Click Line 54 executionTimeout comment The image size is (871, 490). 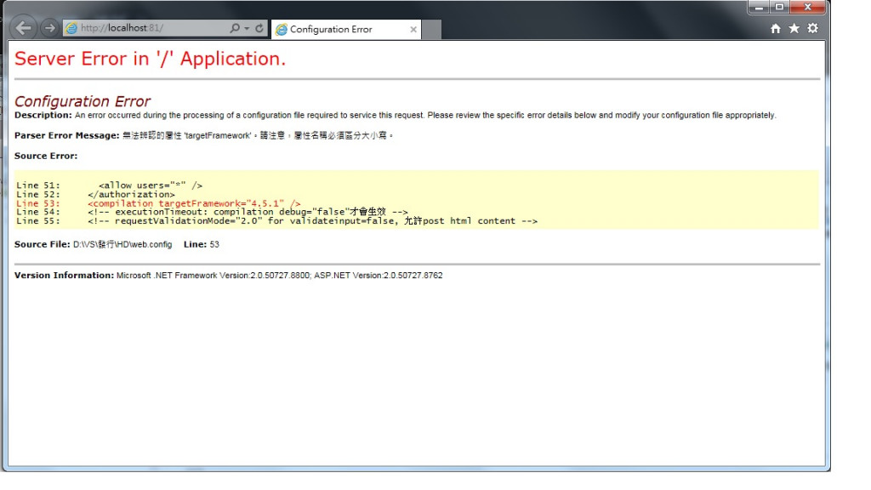(212, 212)
